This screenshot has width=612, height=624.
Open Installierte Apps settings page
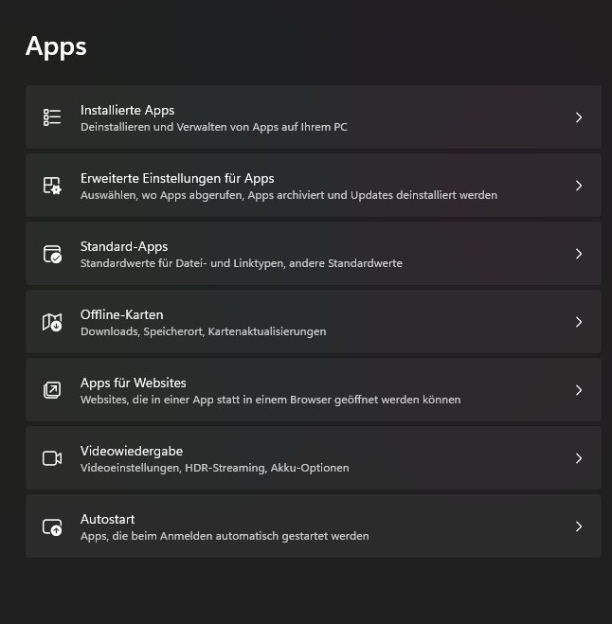pyautogui.click(x=127, y=110)
